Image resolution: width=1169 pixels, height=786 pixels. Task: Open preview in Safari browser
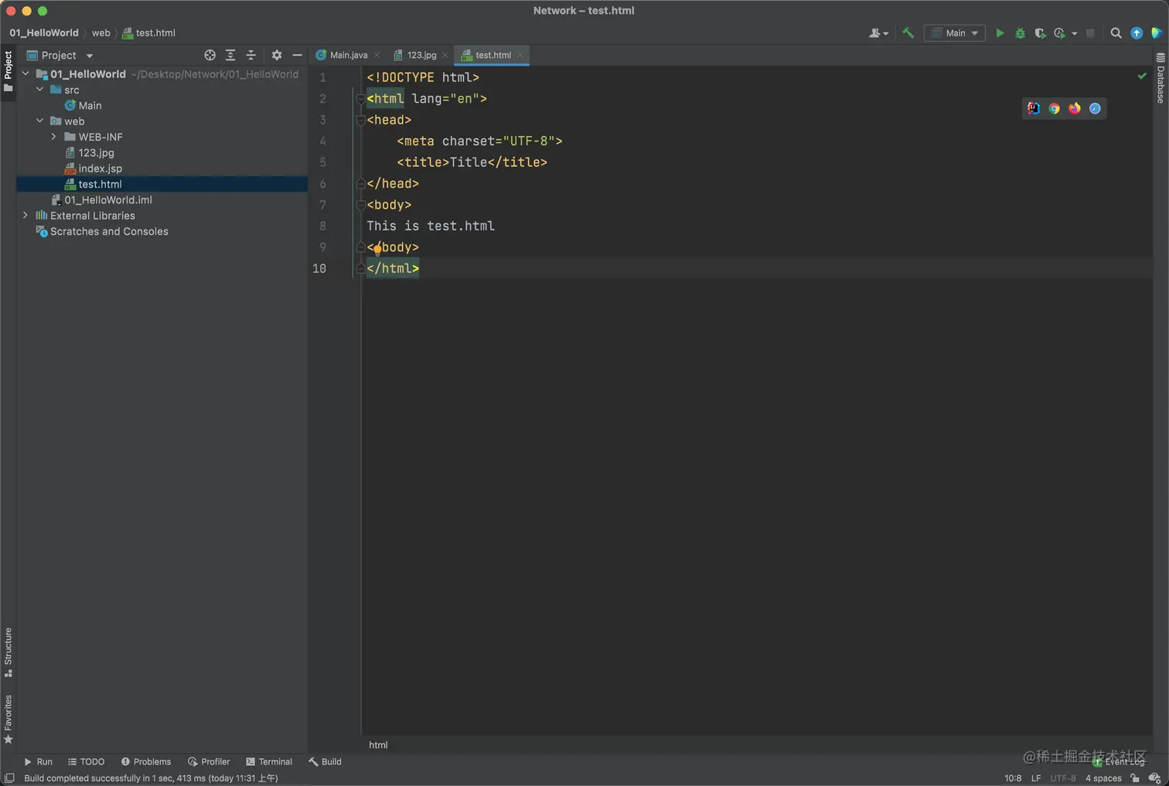point(1095,109)
